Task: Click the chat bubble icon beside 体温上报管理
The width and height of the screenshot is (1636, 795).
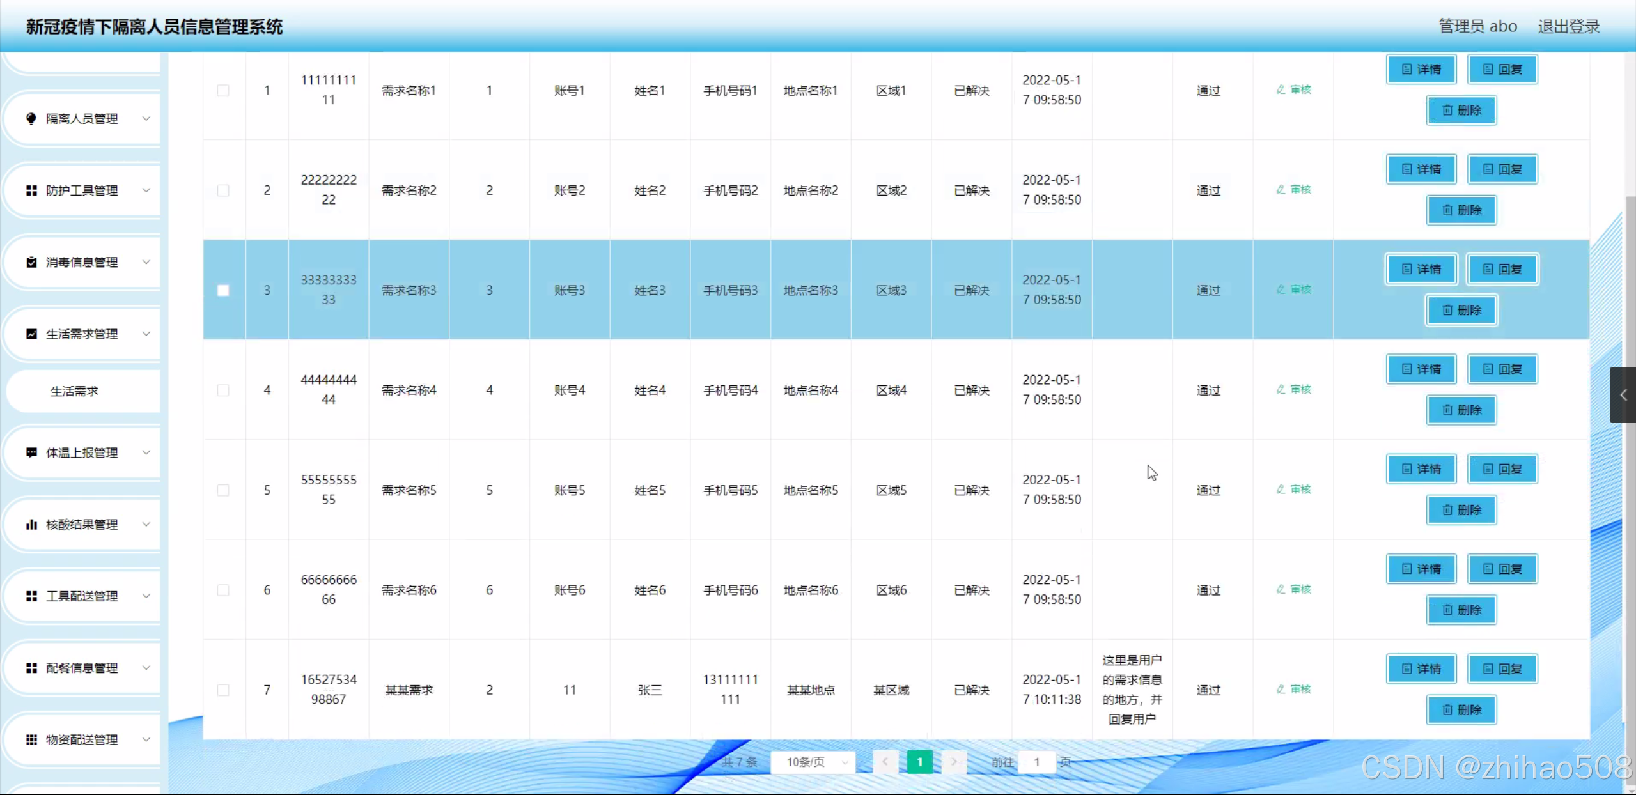Action: (31, 452)
